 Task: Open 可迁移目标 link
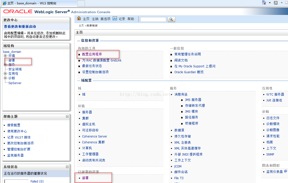[90, 130]
